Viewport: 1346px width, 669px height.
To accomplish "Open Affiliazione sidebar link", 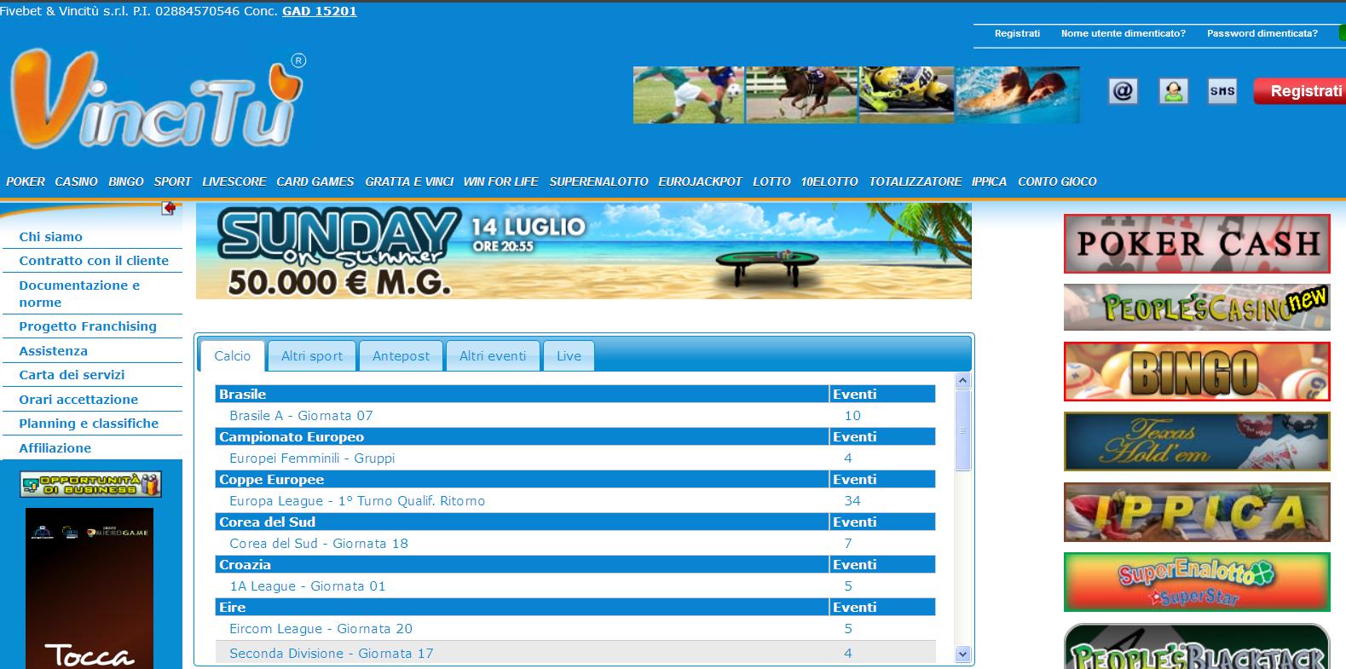I will (55, 448).
